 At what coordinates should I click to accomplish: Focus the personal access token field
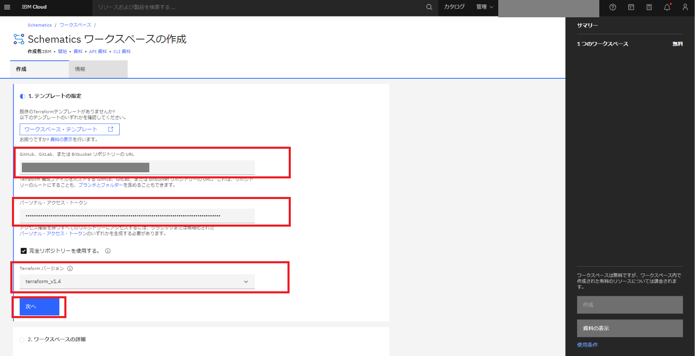tap(137, 216)
